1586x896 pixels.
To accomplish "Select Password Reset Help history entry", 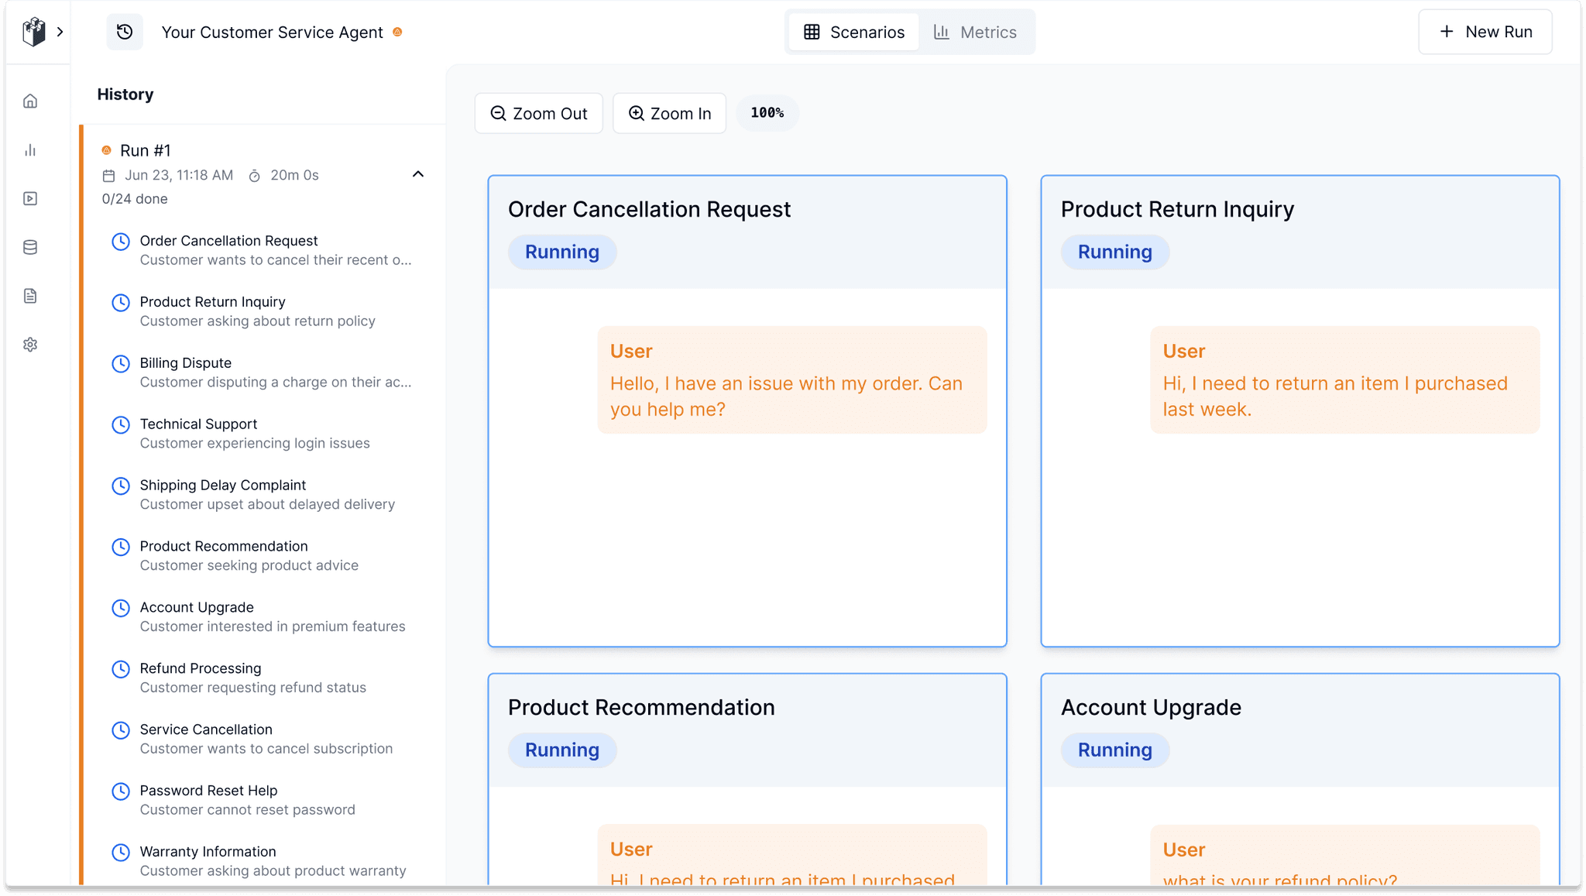I will coord(208,791).
